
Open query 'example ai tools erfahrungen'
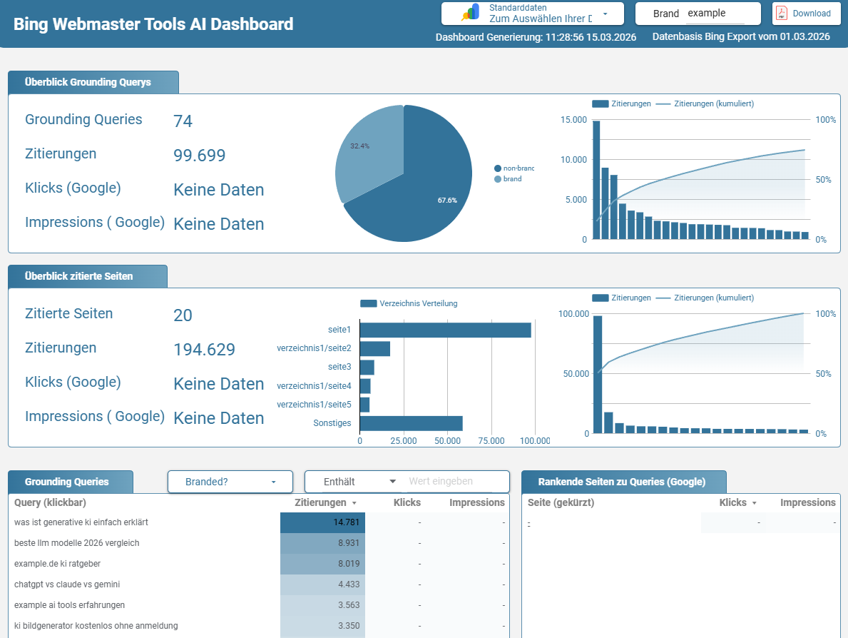coord(69,605)
